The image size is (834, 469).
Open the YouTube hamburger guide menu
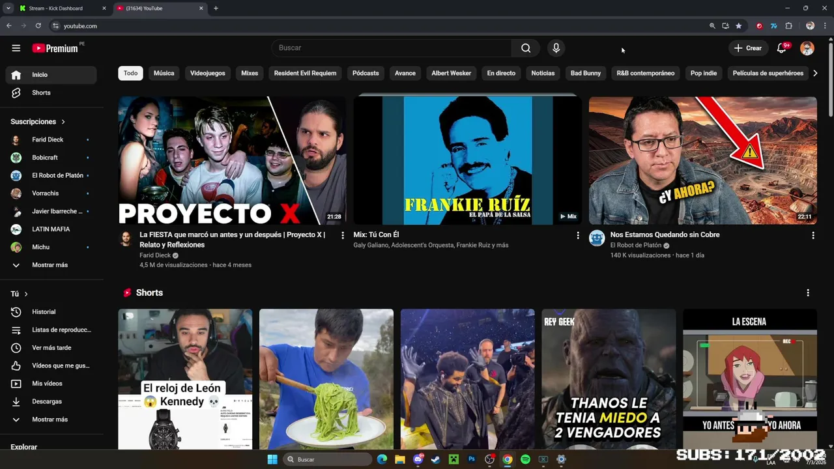click(x=16, y=48)
